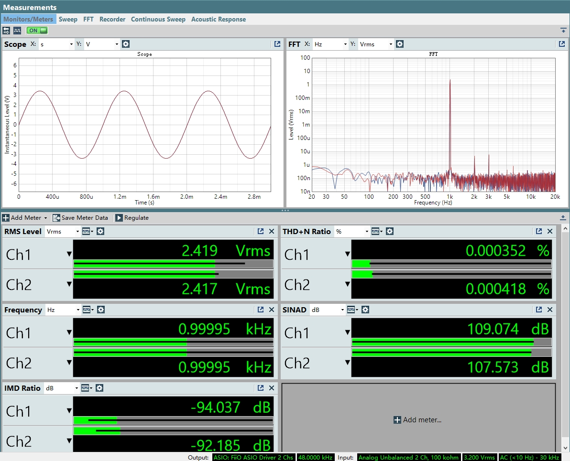The width and height of the screenshot is (570, 461).
Task: Click the square wave generator icon
Action: (17, 31)
